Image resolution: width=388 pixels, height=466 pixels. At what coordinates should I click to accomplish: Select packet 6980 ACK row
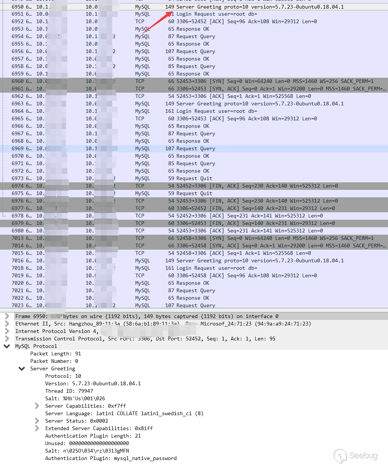tap(194, 231)
